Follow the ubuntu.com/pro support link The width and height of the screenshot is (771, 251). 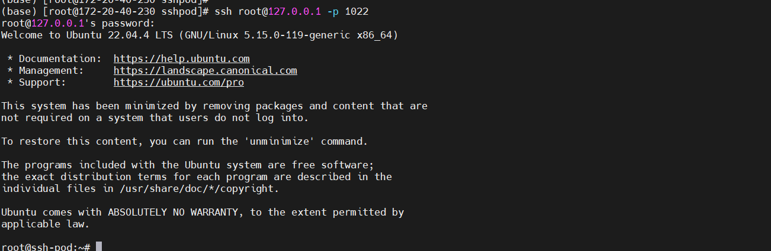(x=178, y=83)
